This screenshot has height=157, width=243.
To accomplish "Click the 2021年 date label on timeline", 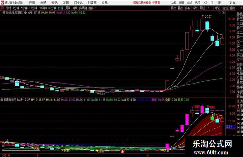I will click(6, 155).
